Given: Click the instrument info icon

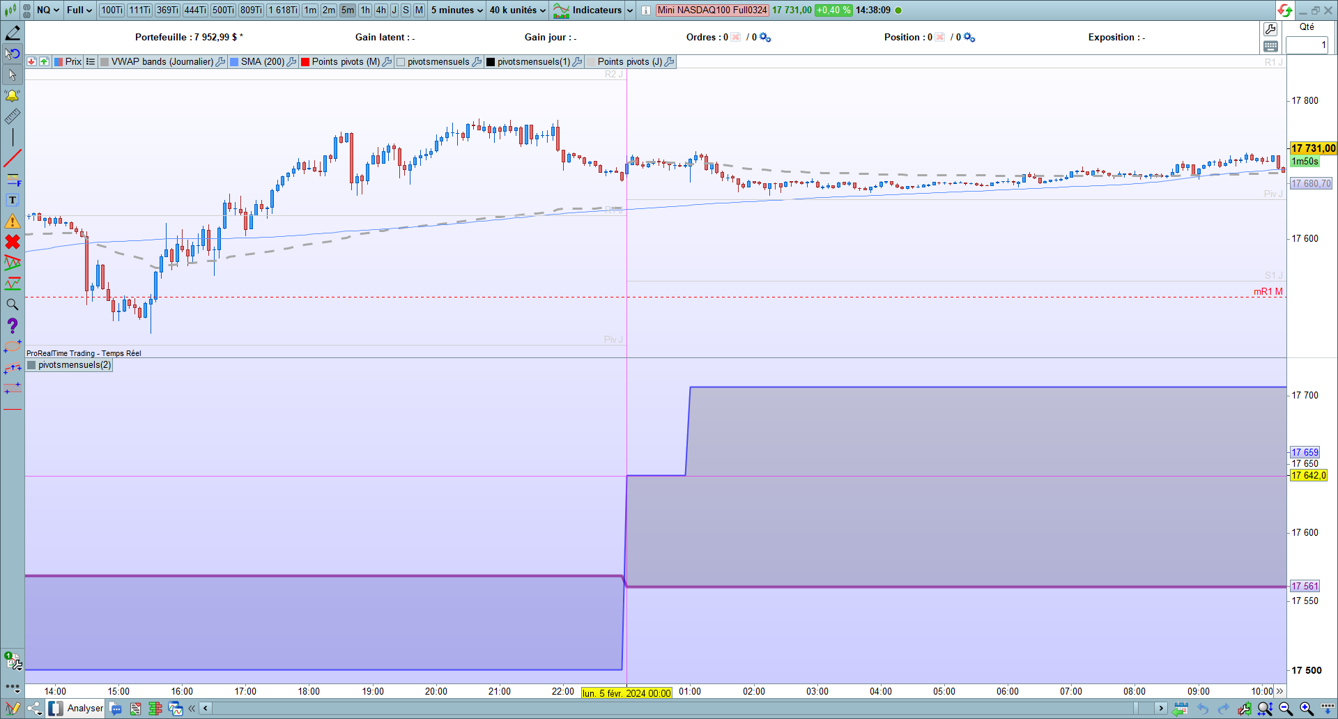Looking at the screenshot, I should 646,10.
